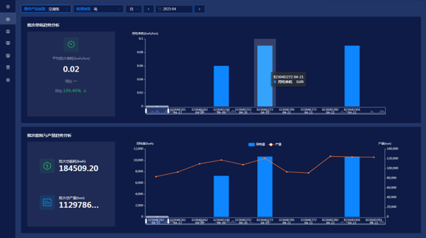426x238 pixels.
Task: Click the 0.06 height bar in top chart
Action: pyautogui.click(x=221, y=86)
